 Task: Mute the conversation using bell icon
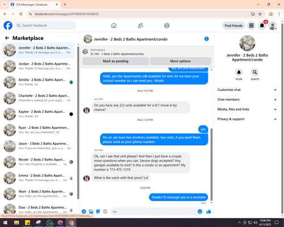pyautogui.click(x=239, y=72)
